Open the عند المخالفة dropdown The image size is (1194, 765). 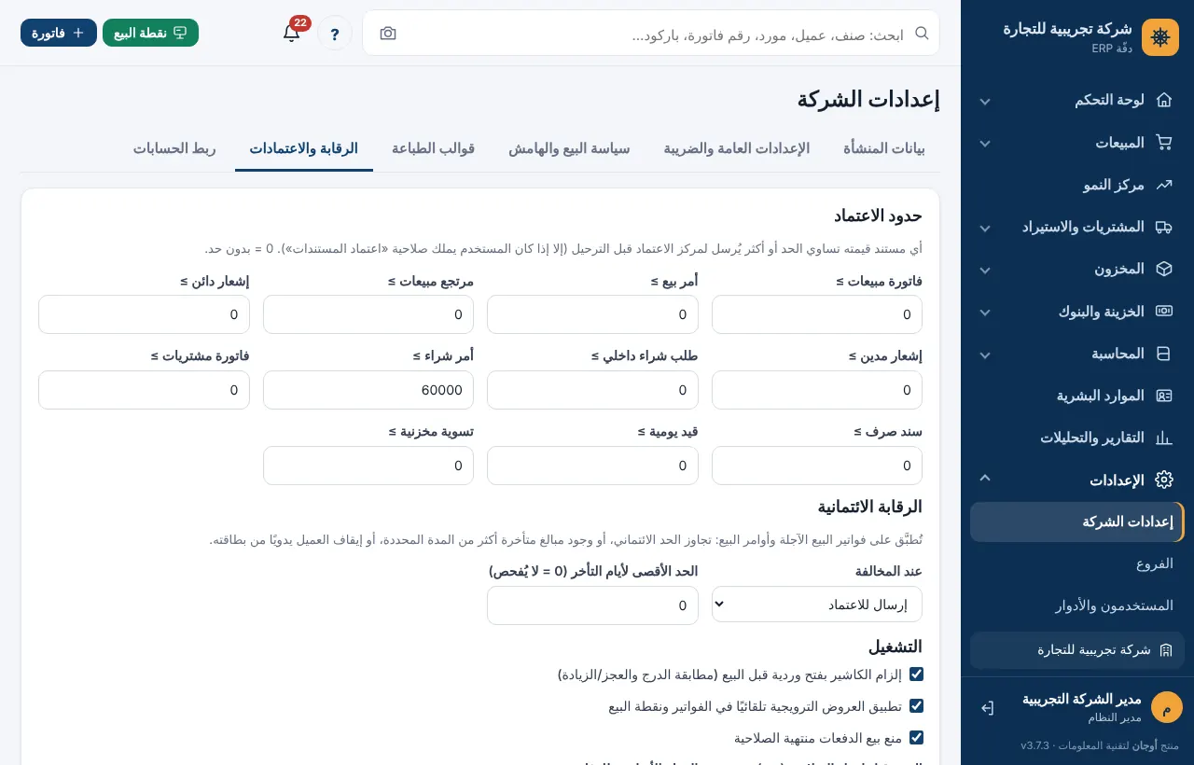click(x=817, y=605)
